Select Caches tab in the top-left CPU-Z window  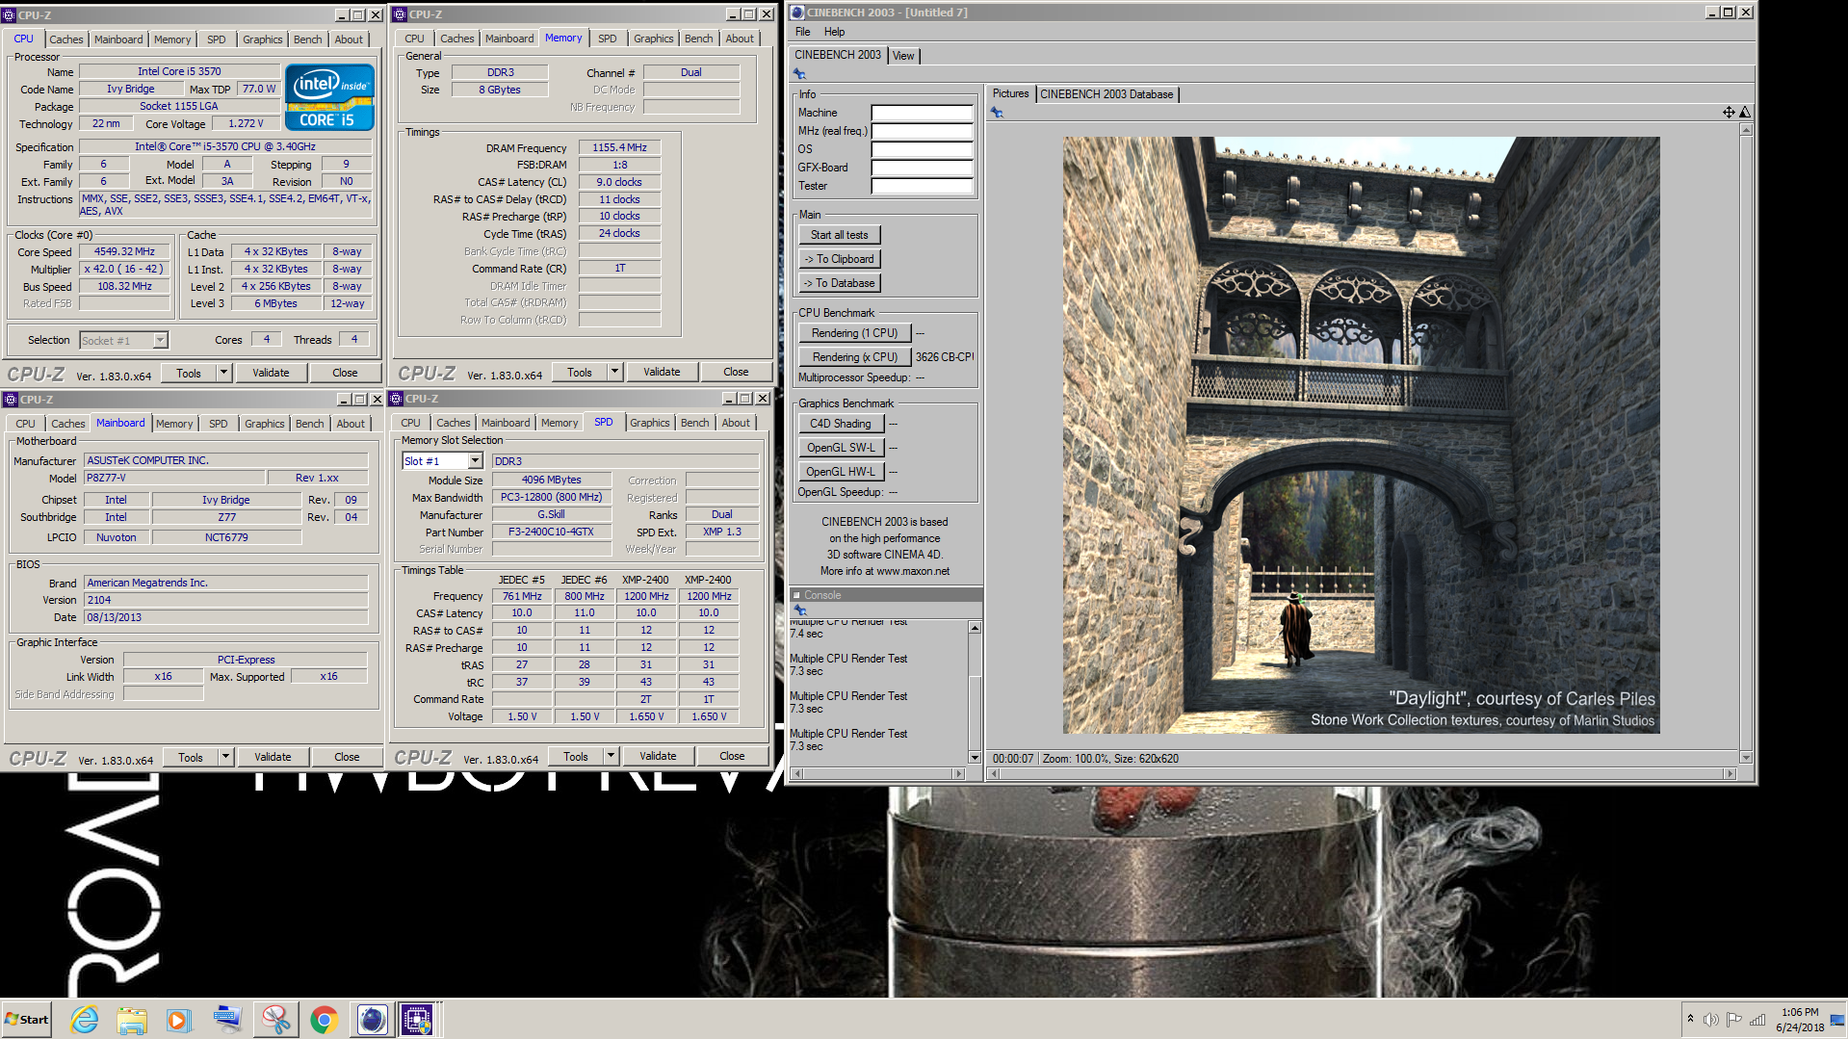click(x=66, y=39)
